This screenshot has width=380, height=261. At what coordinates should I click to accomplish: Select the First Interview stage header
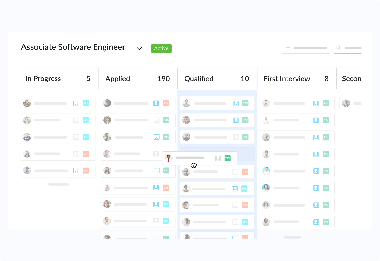pos(296,79)
